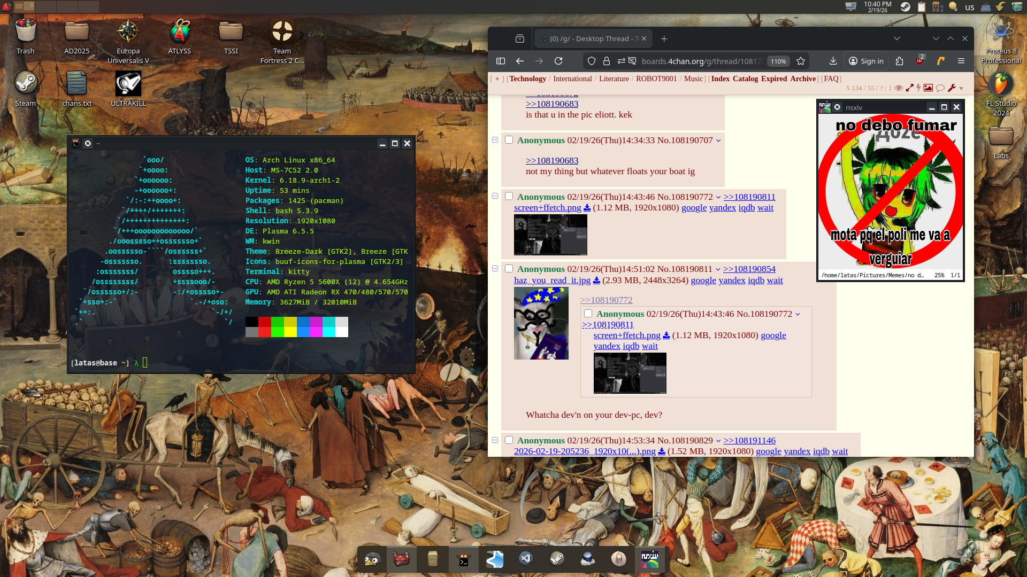This screenshot has width=1027, height=577.
Task: Collapse post No.108190811 with minus button
Action: pos(495,269)
